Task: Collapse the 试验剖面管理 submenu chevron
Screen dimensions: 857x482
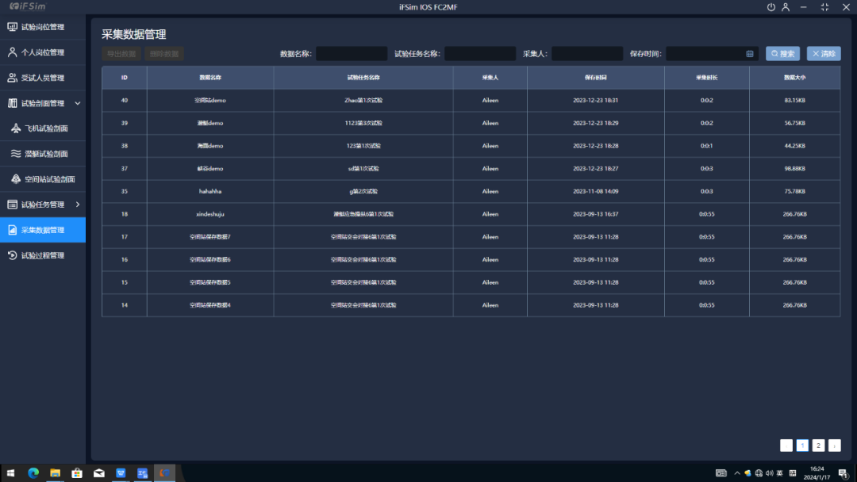Action: point(77,103)
